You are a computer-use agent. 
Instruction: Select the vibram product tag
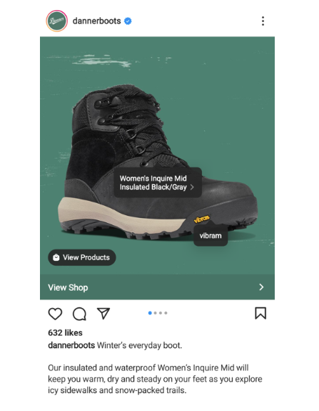(x=211, y=235)
